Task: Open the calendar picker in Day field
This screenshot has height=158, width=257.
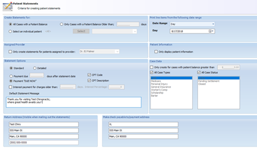Action: 210,31
